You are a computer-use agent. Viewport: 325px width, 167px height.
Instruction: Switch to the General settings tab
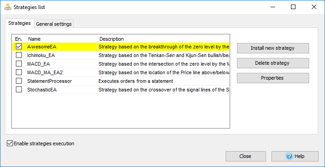[54, 24]
